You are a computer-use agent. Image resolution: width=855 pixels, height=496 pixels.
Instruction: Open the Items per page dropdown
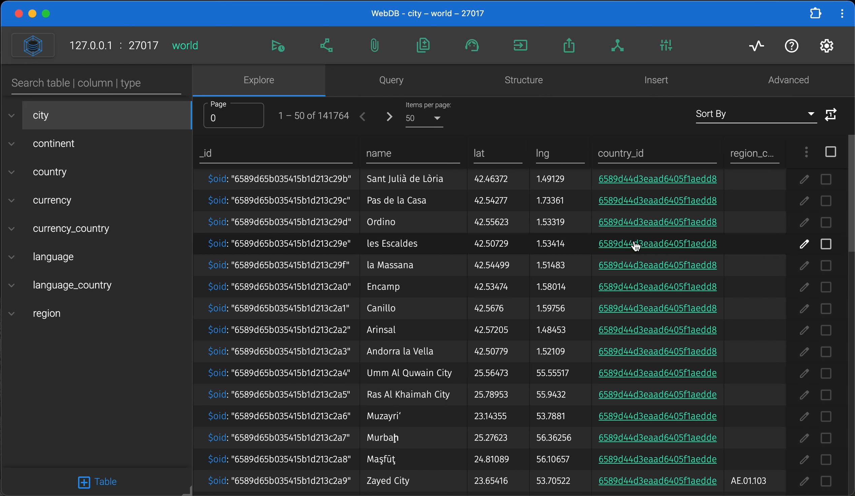coord(424,118)
